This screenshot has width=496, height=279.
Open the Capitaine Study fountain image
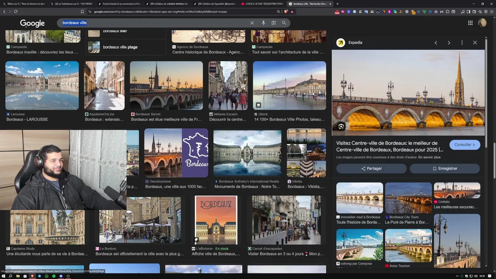(47, 227)
